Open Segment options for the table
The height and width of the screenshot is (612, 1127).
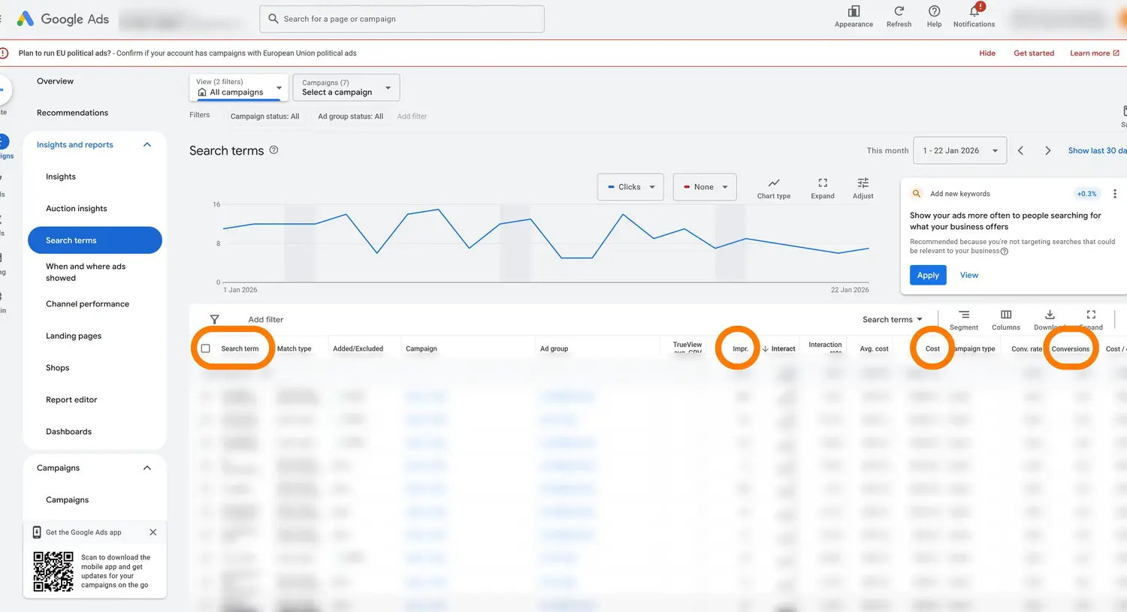pos(964,319)
